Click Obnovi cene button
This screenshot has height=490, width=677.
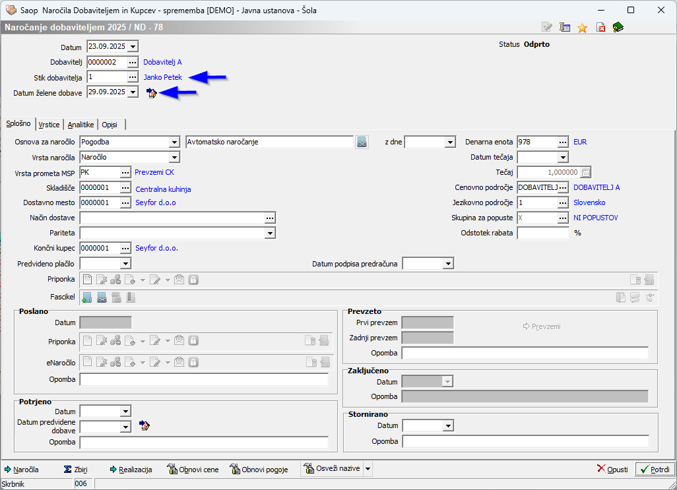point(193,470)
